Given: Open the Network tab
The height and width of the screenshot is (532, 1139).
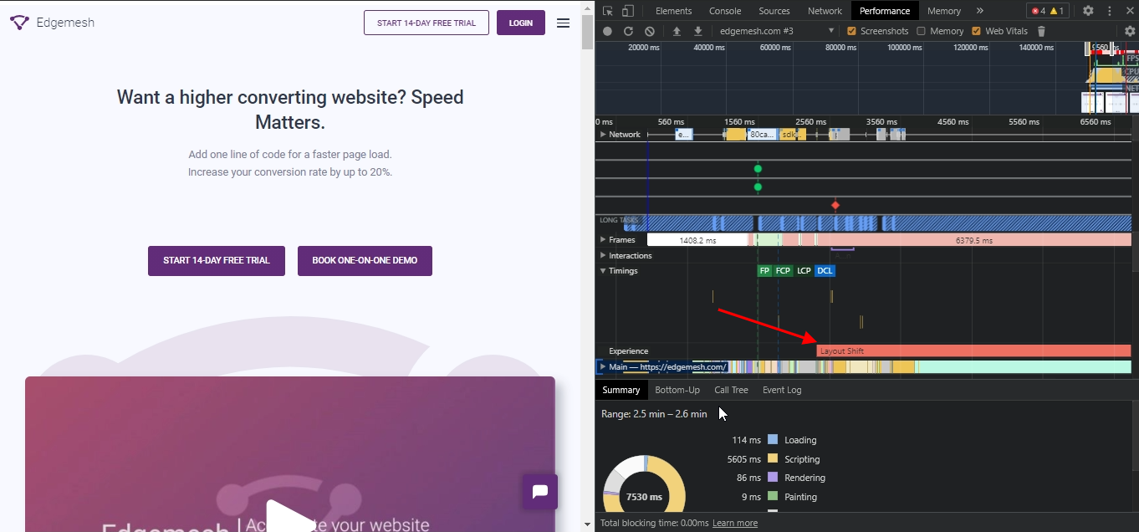Looking at the screenshot, I should 825,11.
